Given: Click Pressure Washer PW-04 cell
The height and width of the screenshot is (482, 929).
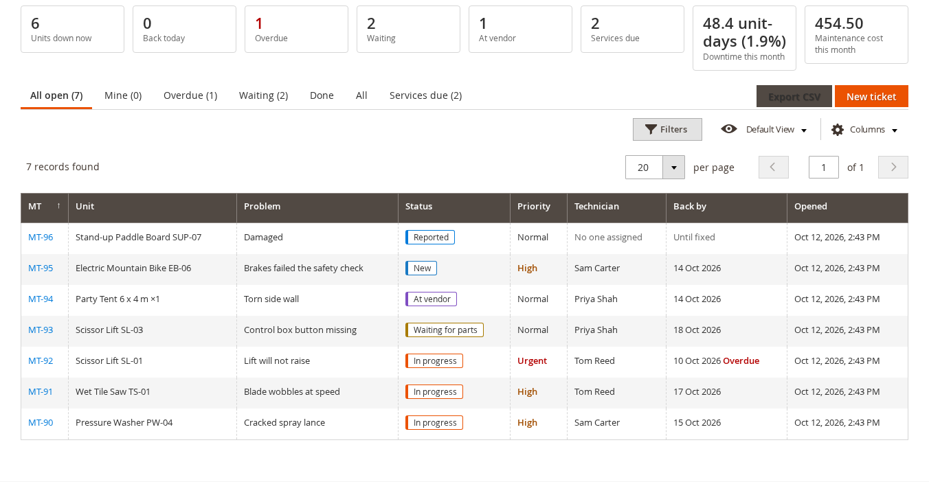Looking at the screenshot, I should pos(153,422).
